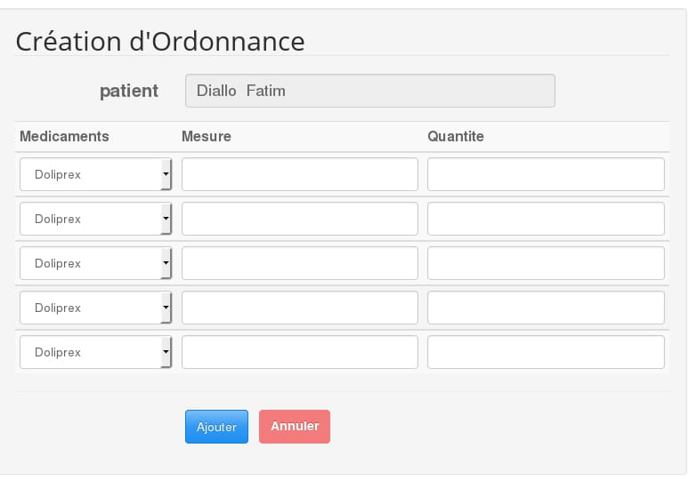Open the third Doliprex medication dropdown
The image size is (689, 480).
click(95, 263)
